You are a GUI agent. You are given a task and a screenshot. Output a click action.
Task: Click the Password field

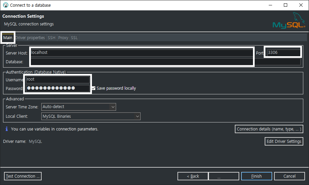coord(58,88)
